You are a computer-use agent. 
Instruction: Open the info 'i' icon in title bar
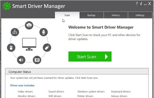pos(141,4)
